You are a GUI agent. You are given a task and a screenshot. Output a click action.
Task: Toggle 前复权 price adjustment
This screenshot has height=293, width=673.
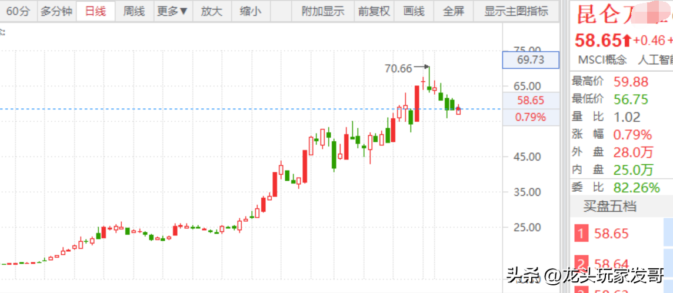374,11
